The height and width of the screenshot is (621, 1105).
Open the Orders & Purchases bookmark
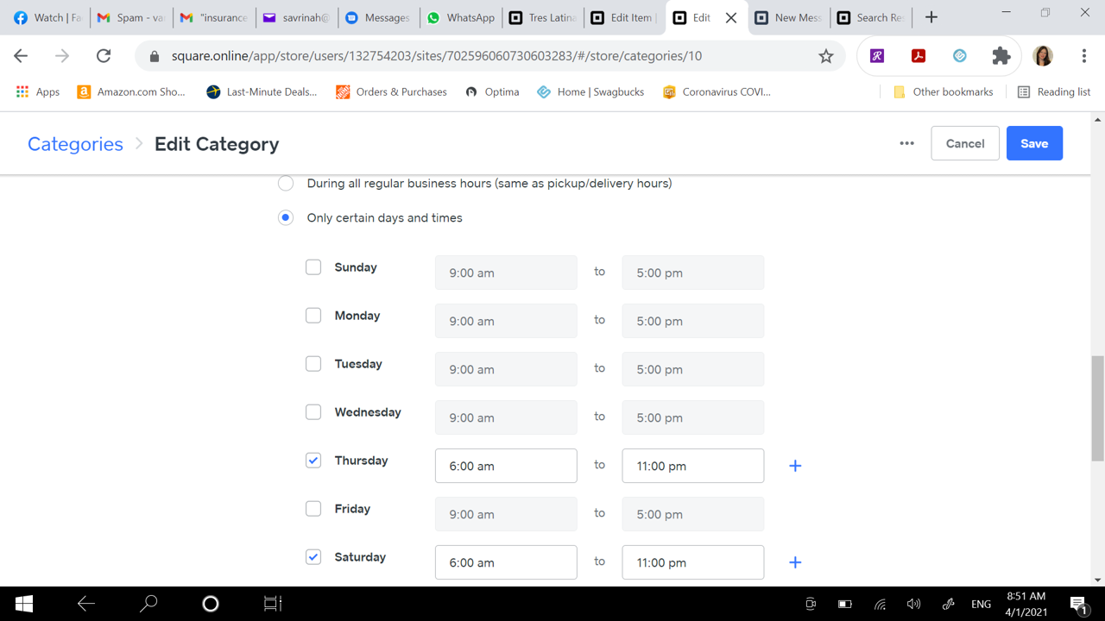click(391, 91)
